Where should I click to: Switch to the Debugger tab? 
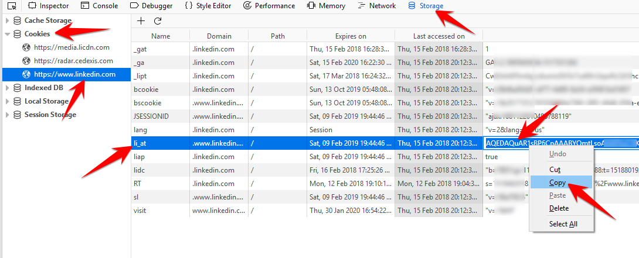click(151, 6)
